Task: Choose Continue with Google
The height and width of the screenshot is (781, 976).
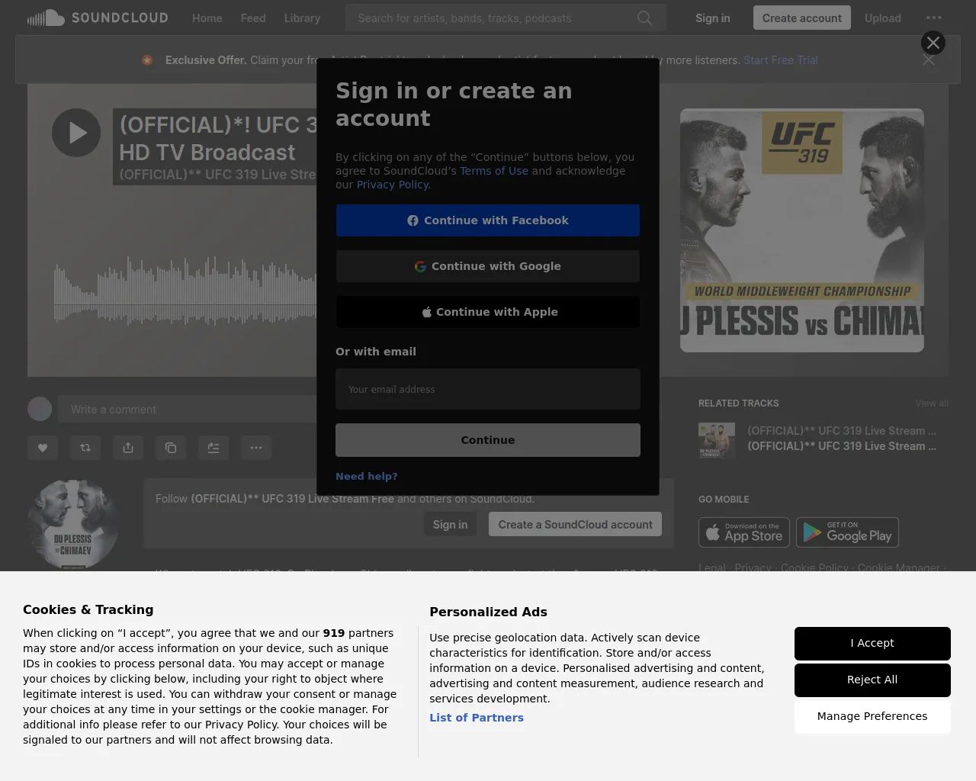Action: tap(488, 266)
